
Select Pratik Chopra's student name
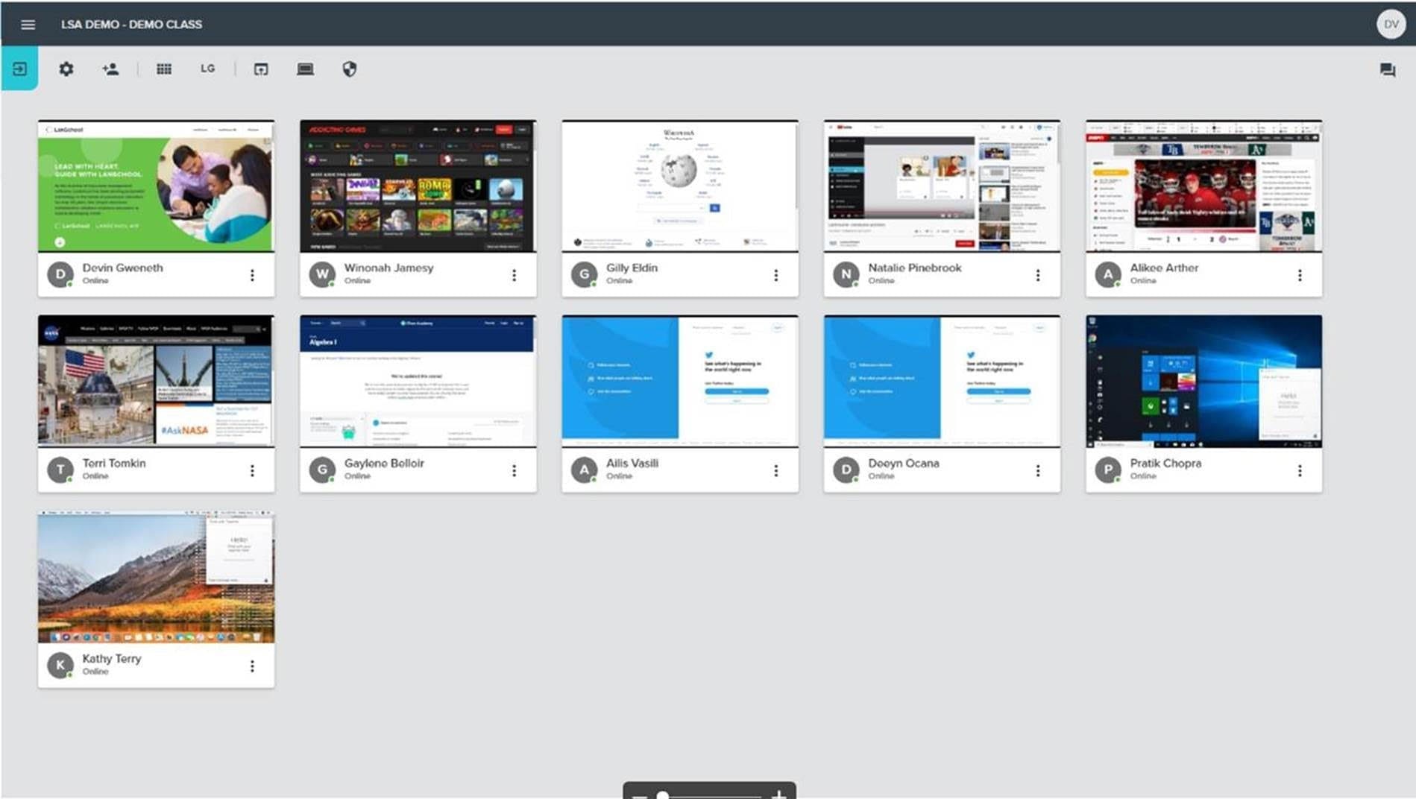tap(1165, 463)
